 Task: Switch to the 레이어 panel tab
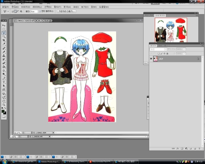click(x=153, y=46)
